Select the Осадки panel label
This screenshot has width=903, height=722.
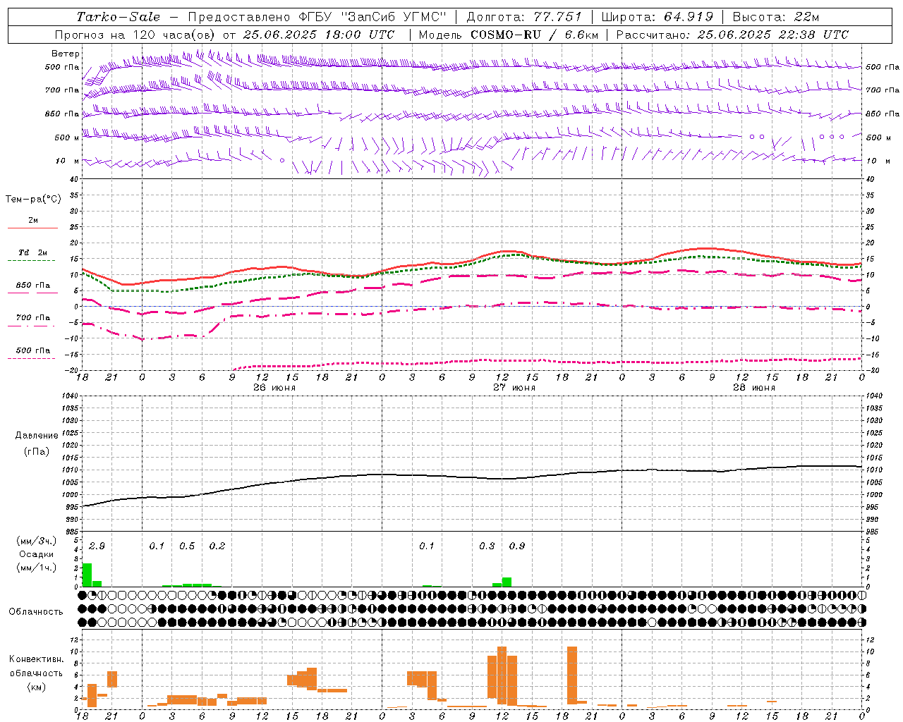click(37, 555)
